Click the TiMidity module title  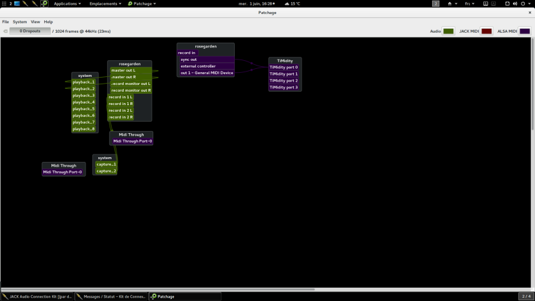pyautogui.click(x=285, y=61)
